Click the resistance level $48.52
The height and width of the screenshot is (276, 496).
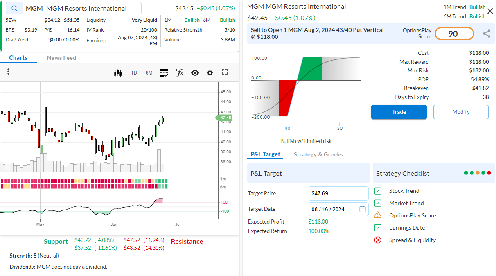132,248
